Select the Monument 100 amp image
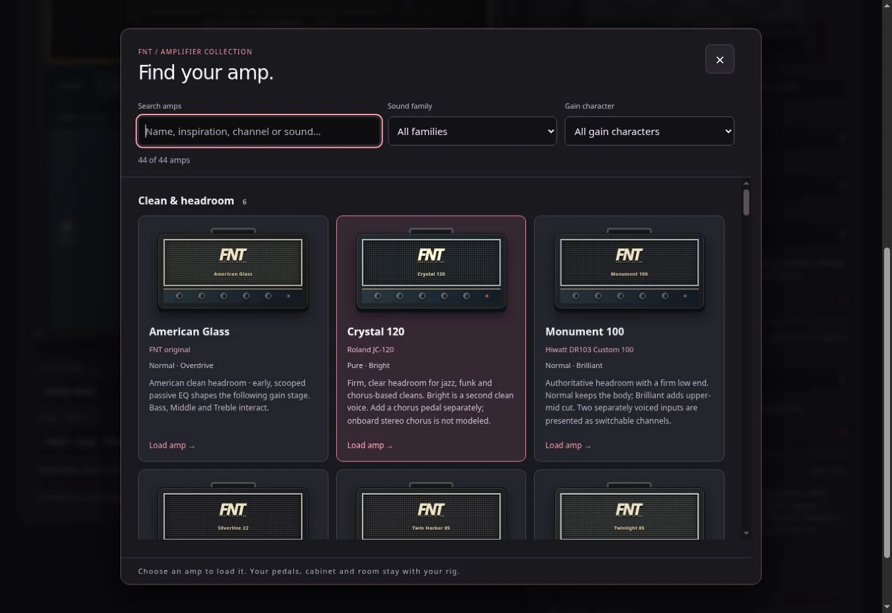Screen dimensions: 892x613 629,269
